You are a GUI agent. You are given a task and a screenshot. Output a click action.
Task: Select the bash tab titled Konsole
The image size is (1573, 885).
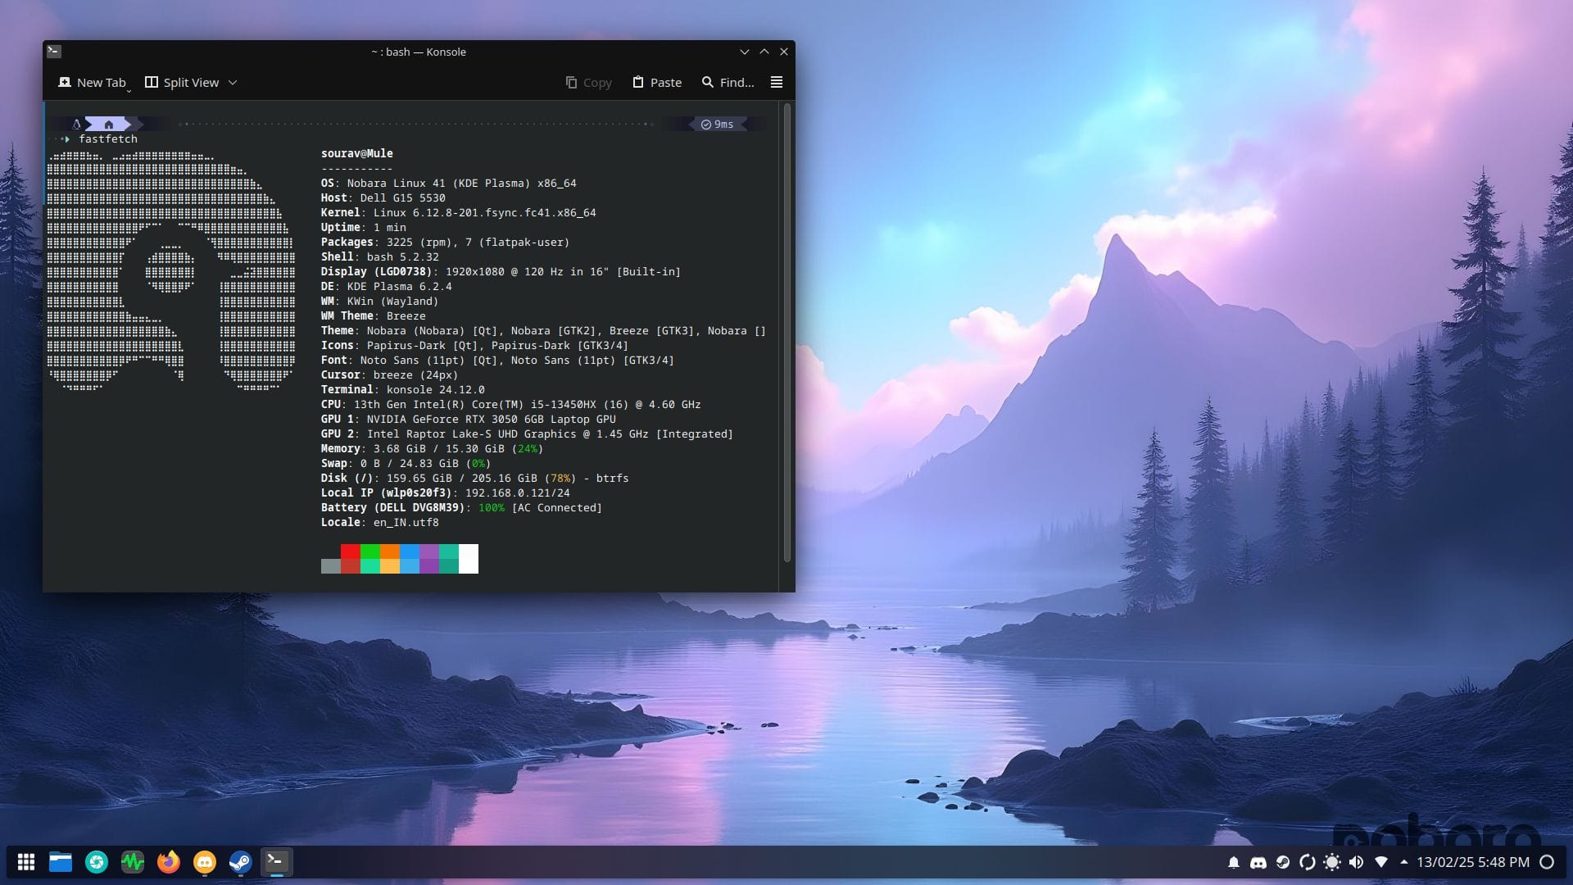click(x=419, y=52)
